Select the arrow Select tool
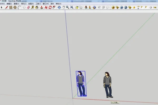Viewport: 158px width, 105px height. click(2, 7)
